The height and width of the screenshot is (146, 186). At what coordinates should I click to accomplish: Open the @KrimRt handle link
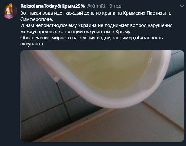point(96,6)
